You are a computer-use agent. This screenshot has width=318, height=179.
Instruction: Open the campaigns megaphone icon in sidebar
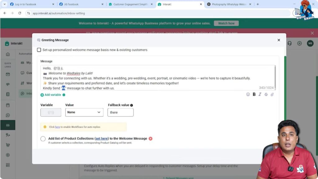pos(8,84)
